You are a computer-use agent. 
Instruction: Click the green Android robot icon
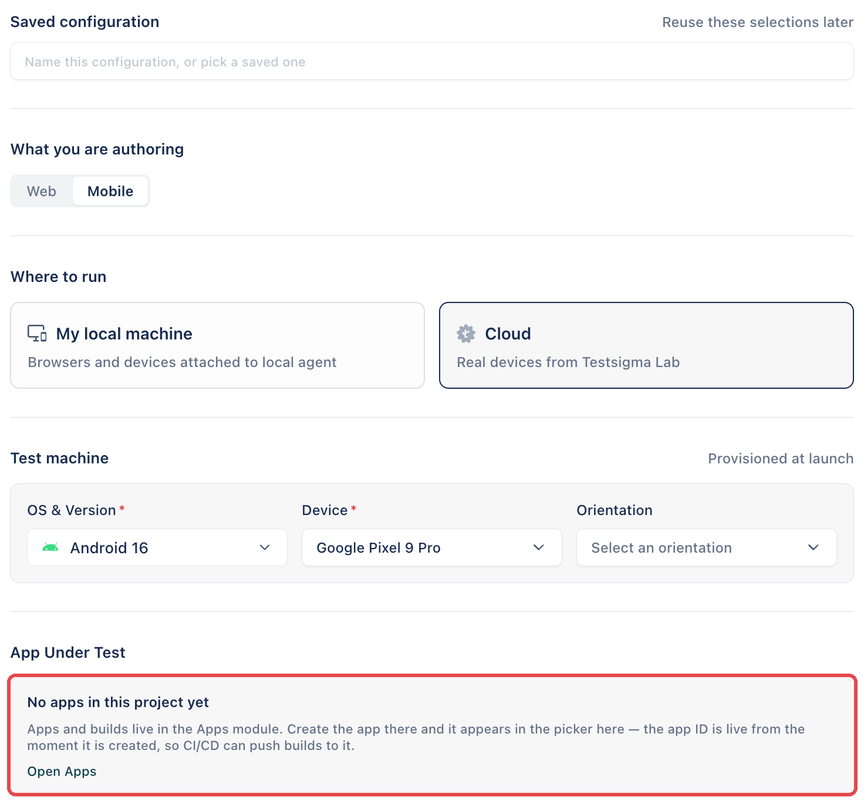[x=50, y=547]
